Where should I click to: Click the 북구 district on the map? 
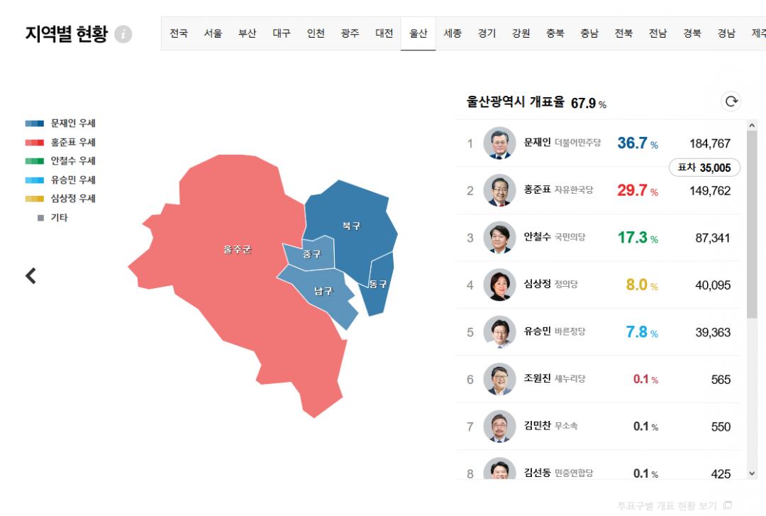click(x=351, y=226)
